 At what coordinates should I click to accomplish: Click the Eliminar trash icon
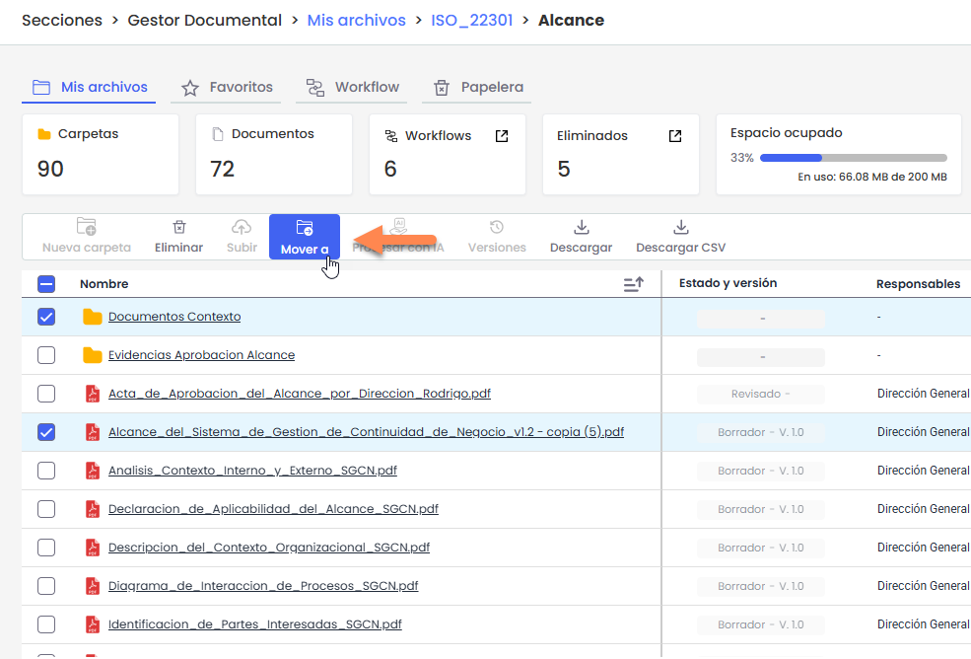click(178, 228)
